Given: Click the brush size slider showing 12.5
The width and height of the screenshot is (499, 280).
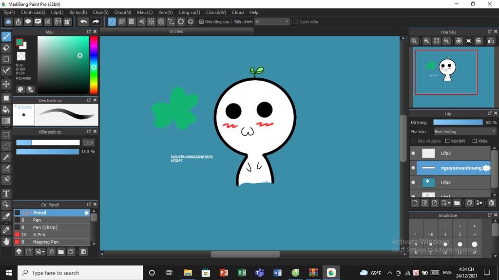Looking at the screenshot, I should point(48,142).
